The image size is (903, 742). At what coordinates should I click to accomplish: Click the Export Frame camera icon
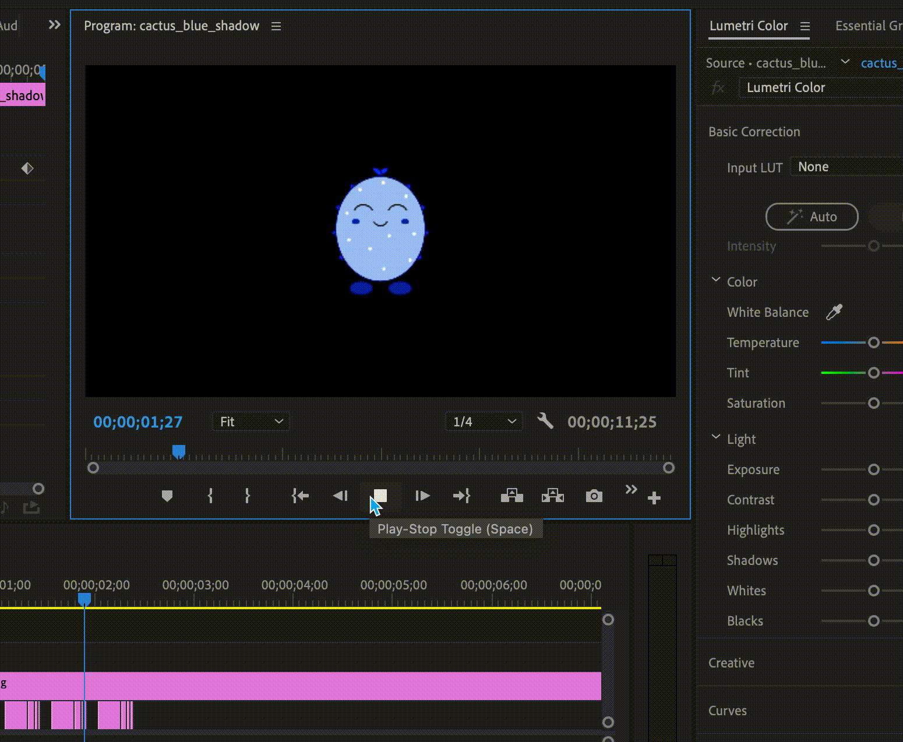pyautogui.click(x=594, y=496)
